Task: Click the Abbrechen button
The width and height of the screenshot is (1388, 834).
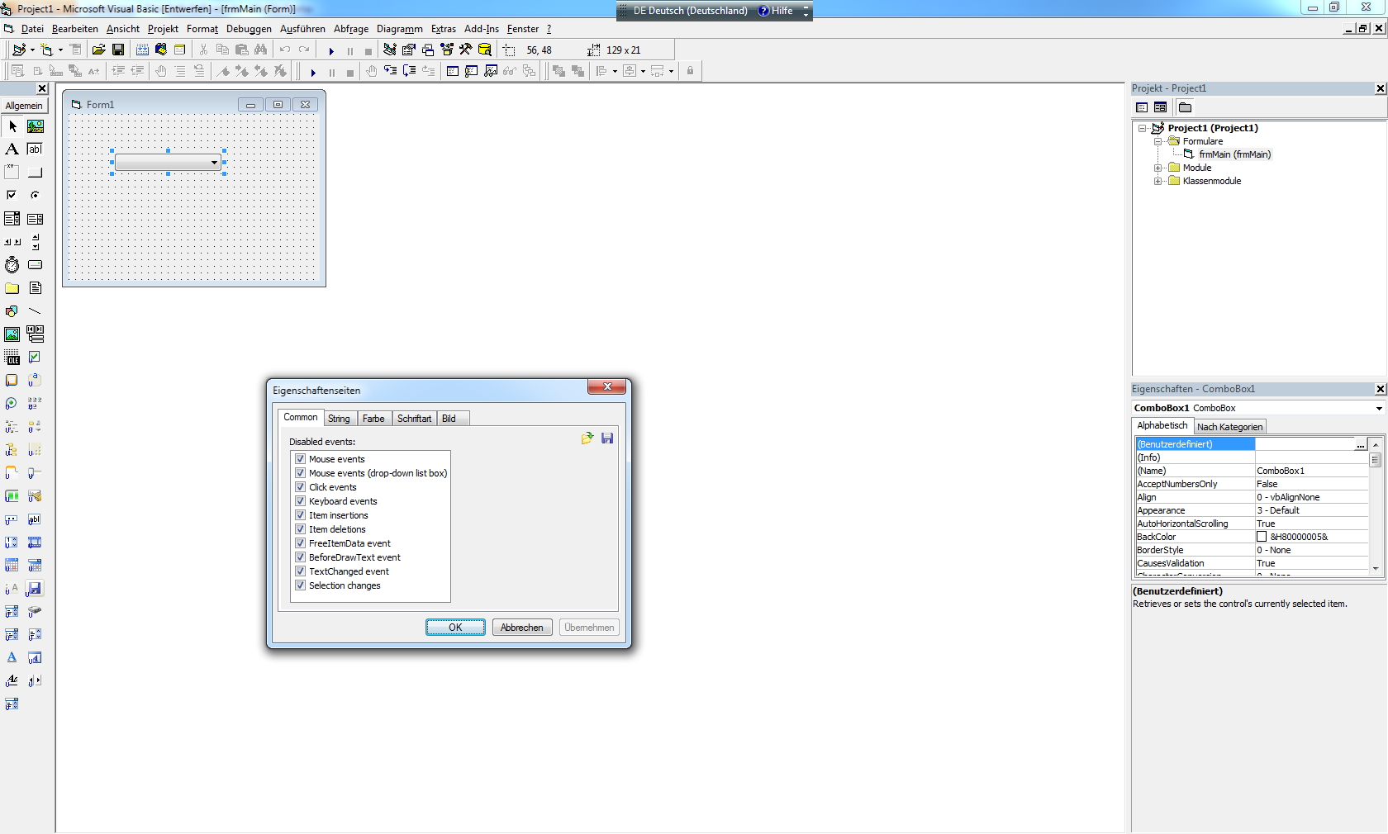Action: 521,628
